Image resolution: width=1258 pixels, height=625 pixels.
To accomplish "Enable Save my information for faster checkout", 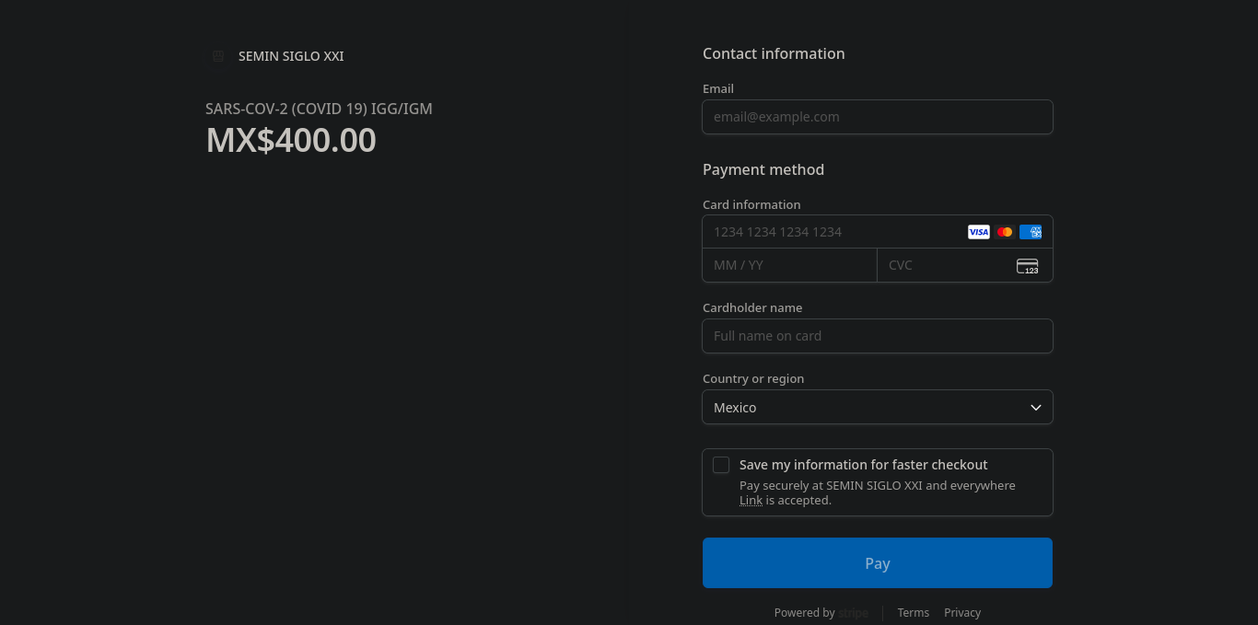I will [x=721, y=465].
